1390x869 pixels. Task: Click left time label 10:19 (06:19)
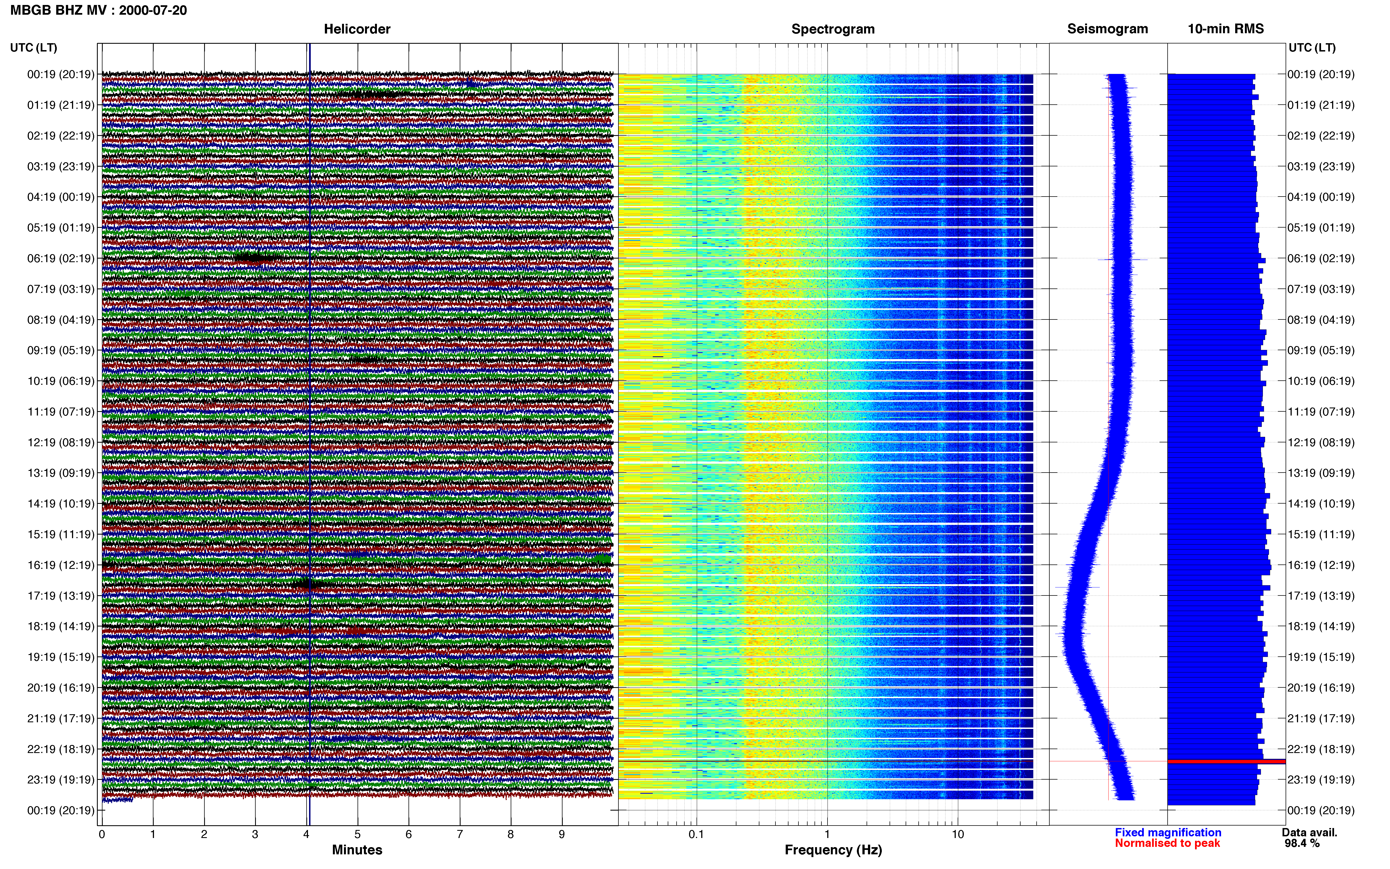(x=60, y=381)
